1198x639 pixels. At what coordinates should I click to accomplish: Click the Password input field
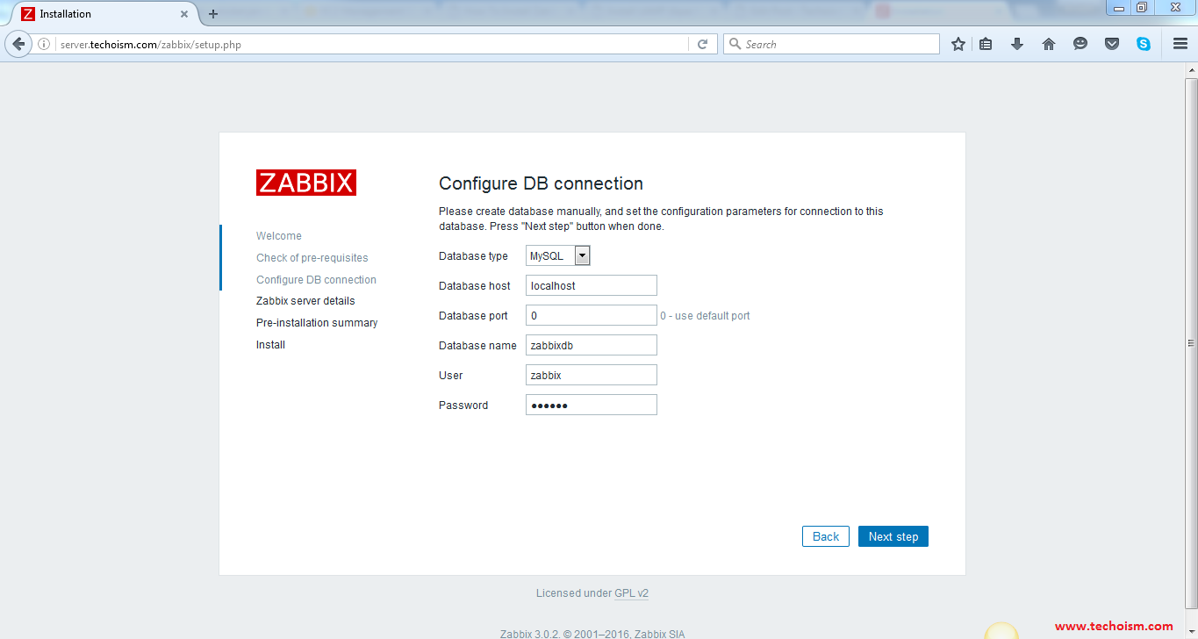(x=592, y=405)
